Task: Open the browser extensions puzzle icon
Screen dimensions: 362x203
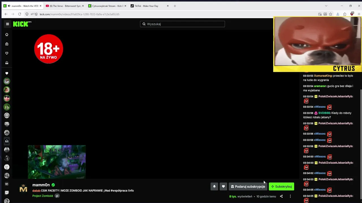Action: click(x=345, y=14)
